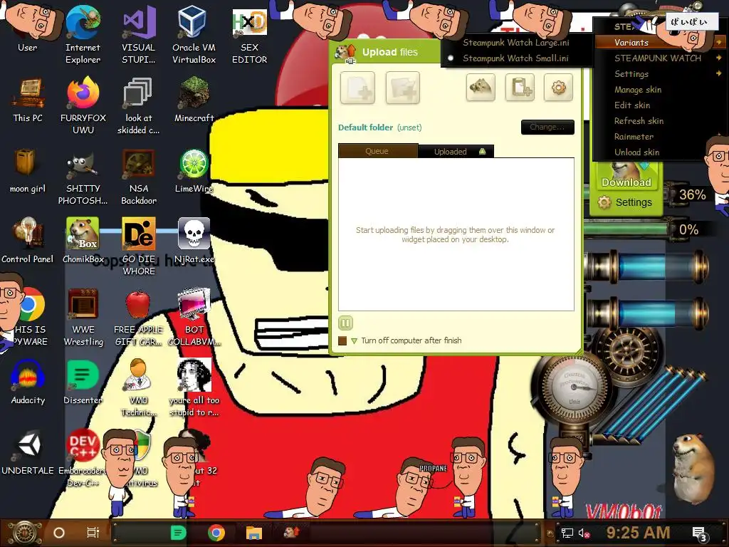The width and height of the screenshot is (729, 547).
Task: Launch the UNDERTALE Unity icon
Action: tap(28, 452)
